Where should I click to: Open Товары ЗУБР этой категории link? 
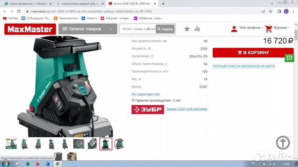186,109
